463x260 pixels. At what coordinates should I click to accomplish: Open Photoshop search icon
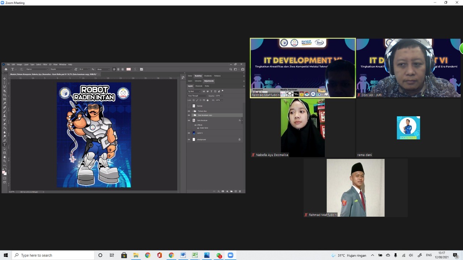(x=230, y=69)
